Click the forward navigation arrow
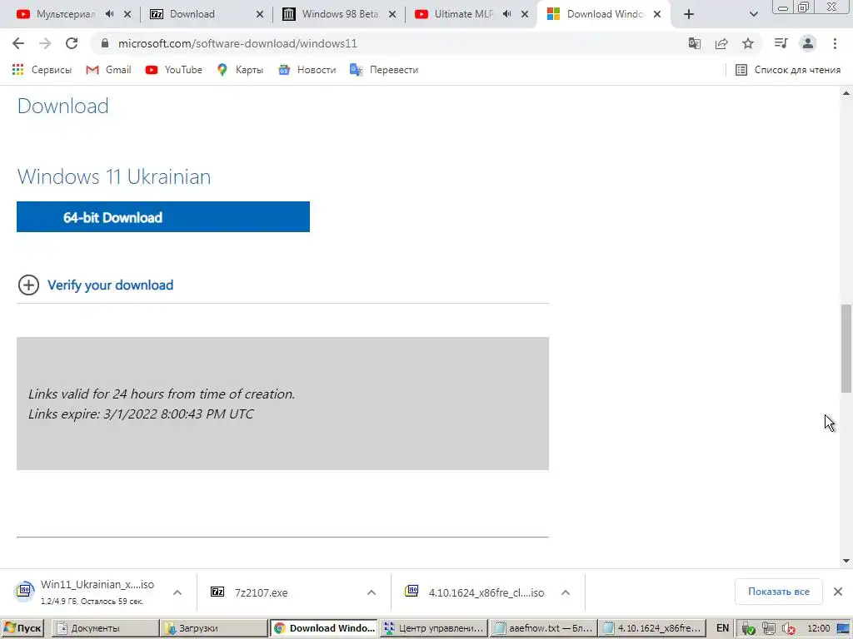This screenshot has height=639, width=853. point(45,43)
